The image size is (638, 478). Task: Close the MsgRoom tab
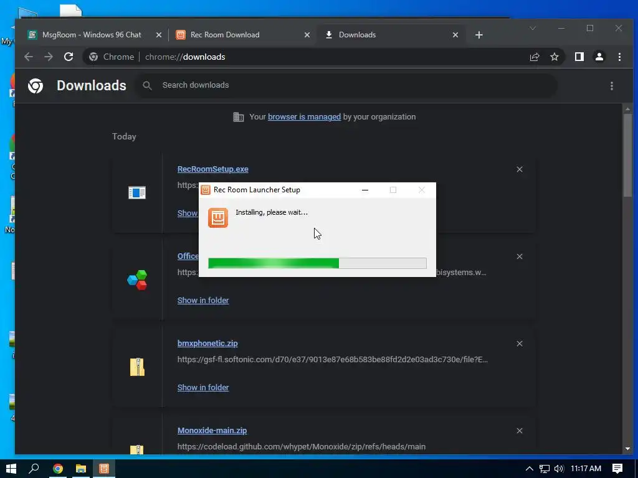159,35
